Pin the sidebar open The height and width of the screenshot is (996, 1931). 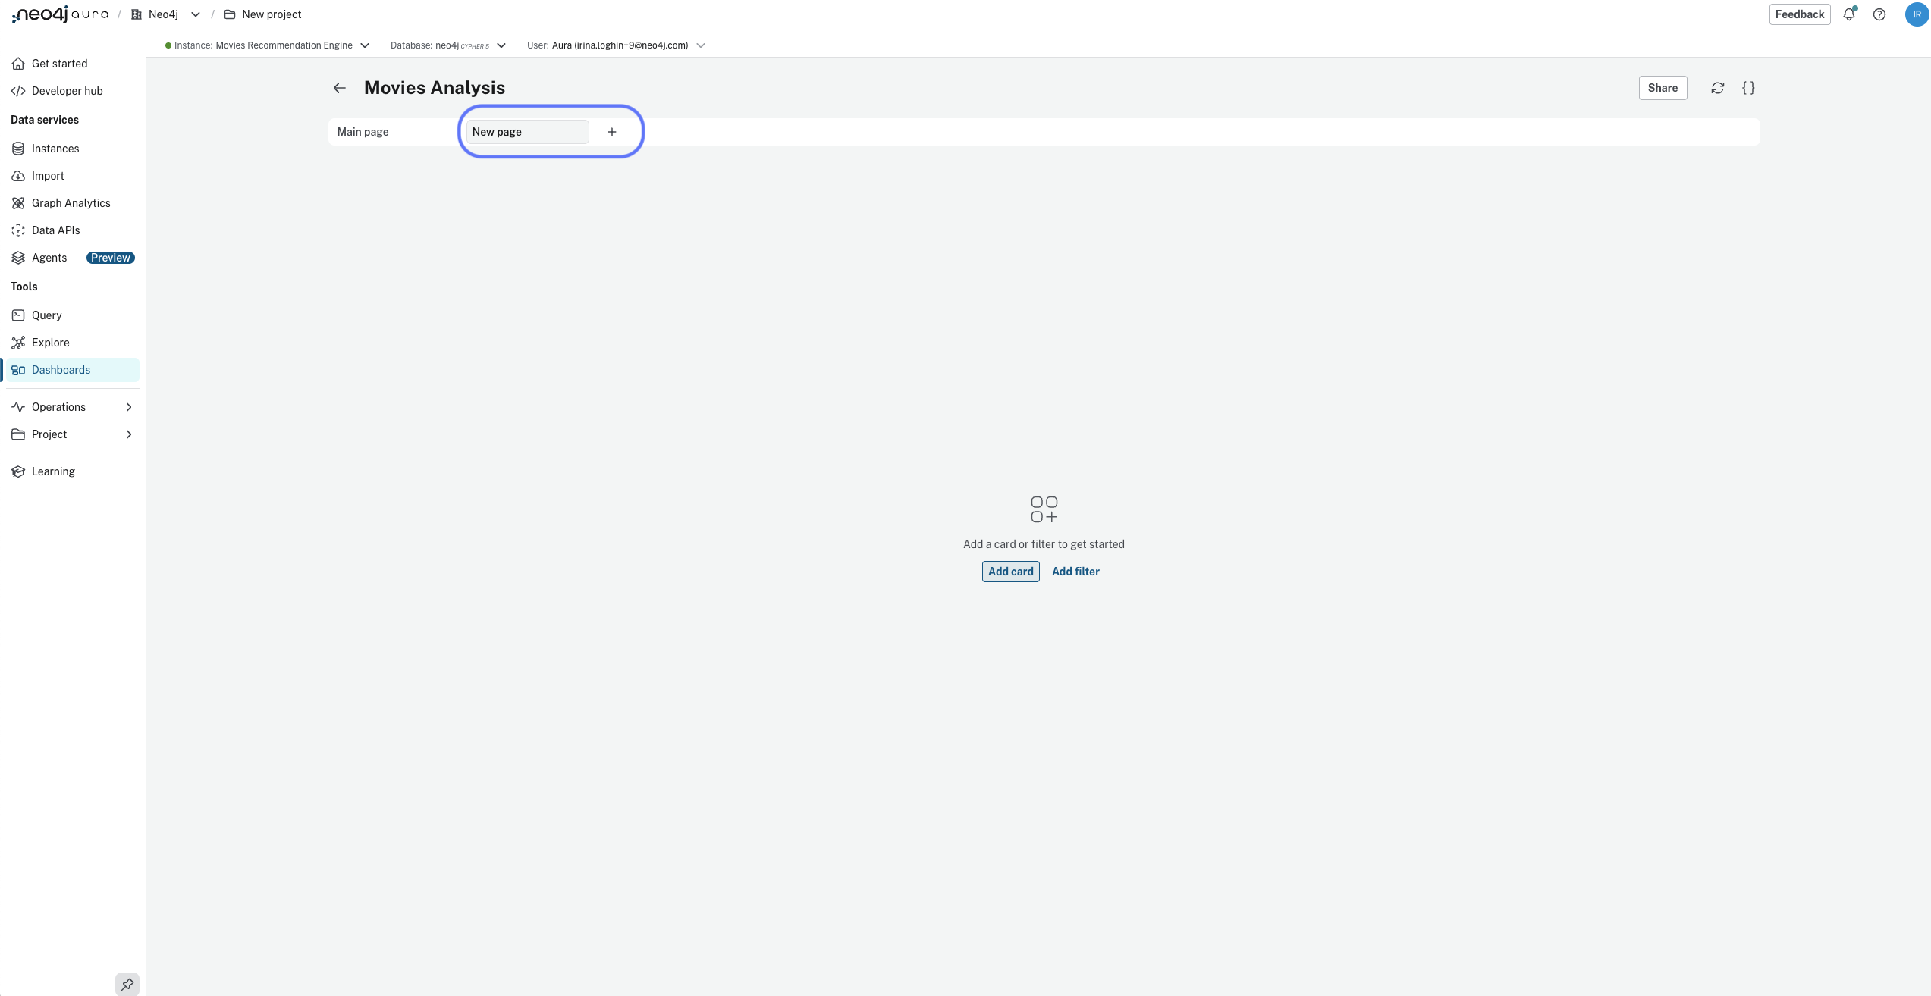click(x=127, y=984)
